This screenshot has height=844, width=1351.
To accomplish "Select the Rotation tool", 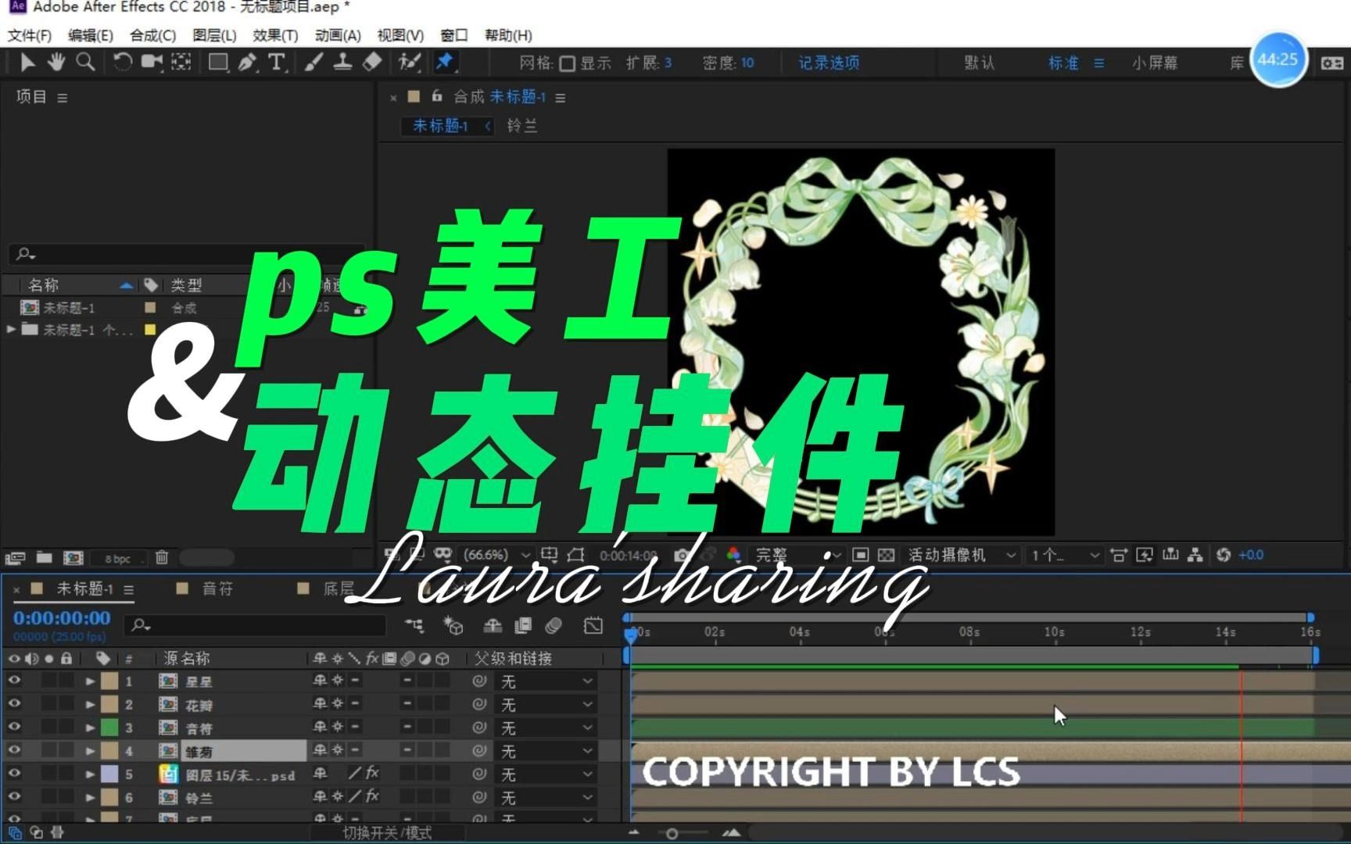I will pyautogui.click(x=122, y=63).
